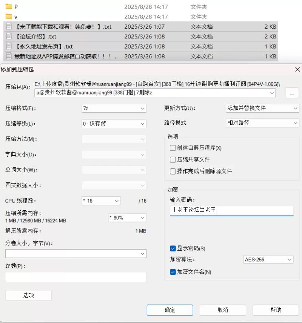The image size is (302, 323).
Task: Click the text file icon of 【永久地址发布页】.txt
Action: coord(9,46)
